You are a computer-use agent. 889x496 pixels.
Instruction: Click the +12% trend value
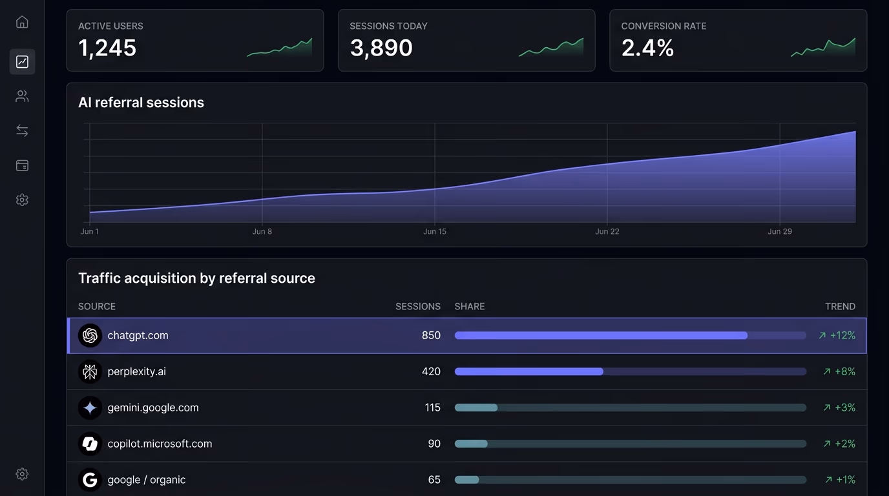(843, 335)
